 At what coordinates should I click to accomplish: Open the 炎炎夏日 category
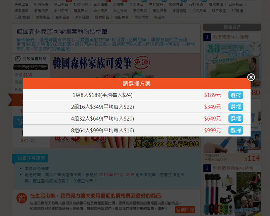[136, 4]
